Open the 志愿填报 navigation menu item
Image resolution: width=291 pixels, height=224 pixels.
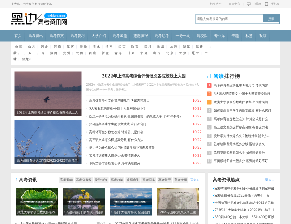click(x=141, y=36)
